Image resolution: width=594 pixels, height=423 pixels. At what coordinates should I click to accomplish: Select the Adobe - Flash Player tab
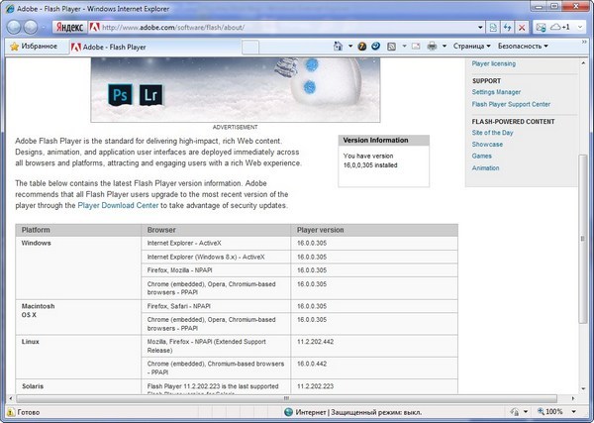click(155, 48)
